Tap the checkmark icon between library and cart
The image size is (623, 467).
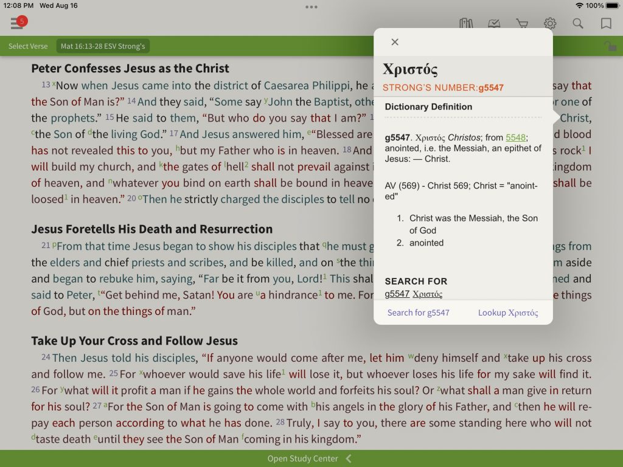pos(494,24)
